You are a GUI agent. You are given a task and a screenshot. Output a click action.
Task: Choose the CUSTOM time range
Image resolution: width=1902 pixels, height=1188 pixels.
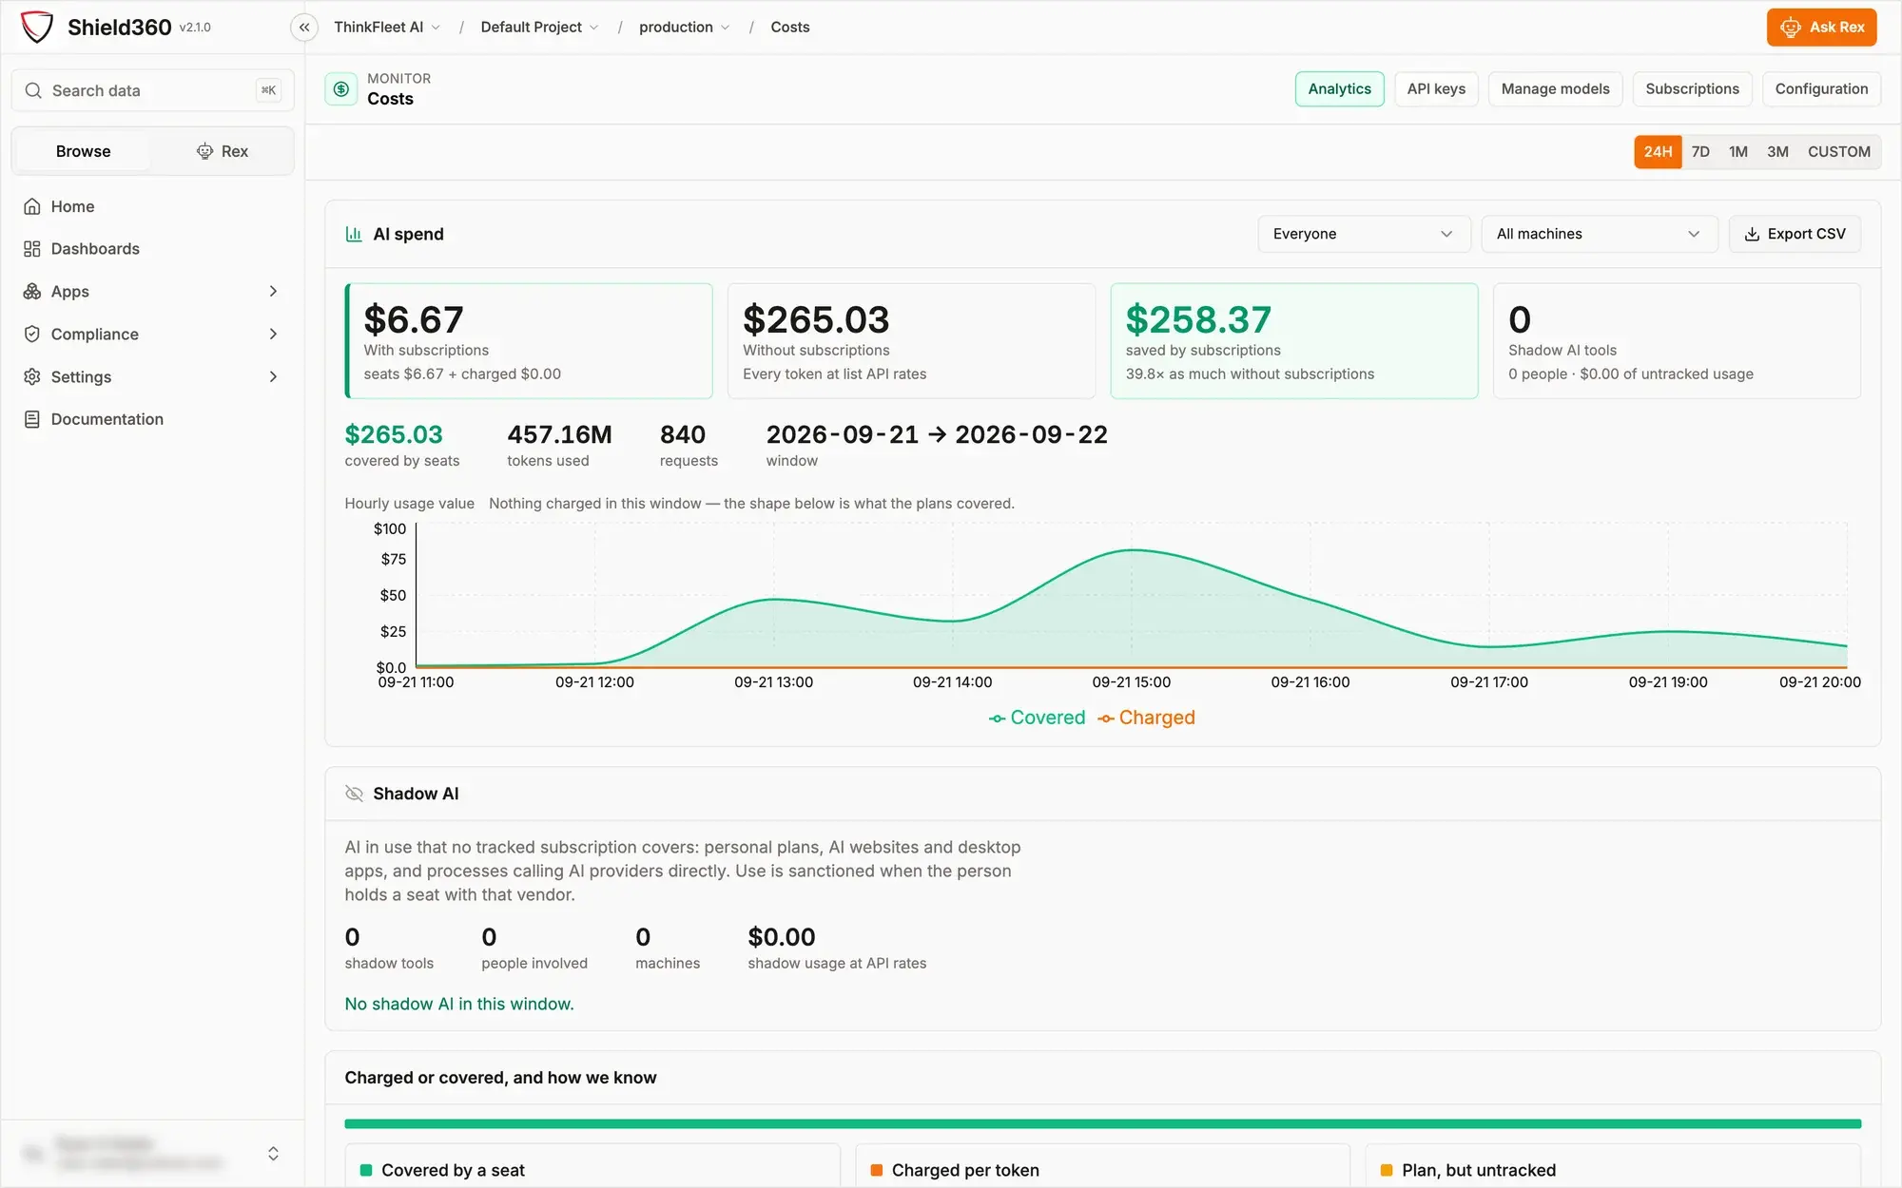(1838, 152)
